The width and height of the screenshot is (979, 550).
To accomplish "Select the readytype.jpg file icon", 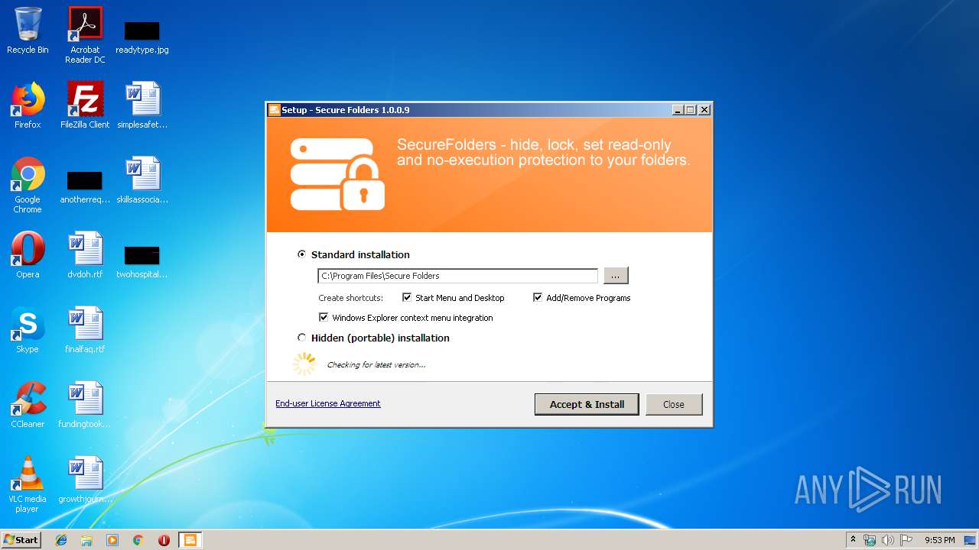I will [142, 36].
